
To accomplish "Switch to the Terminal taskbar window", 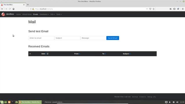I will point(54,102).
